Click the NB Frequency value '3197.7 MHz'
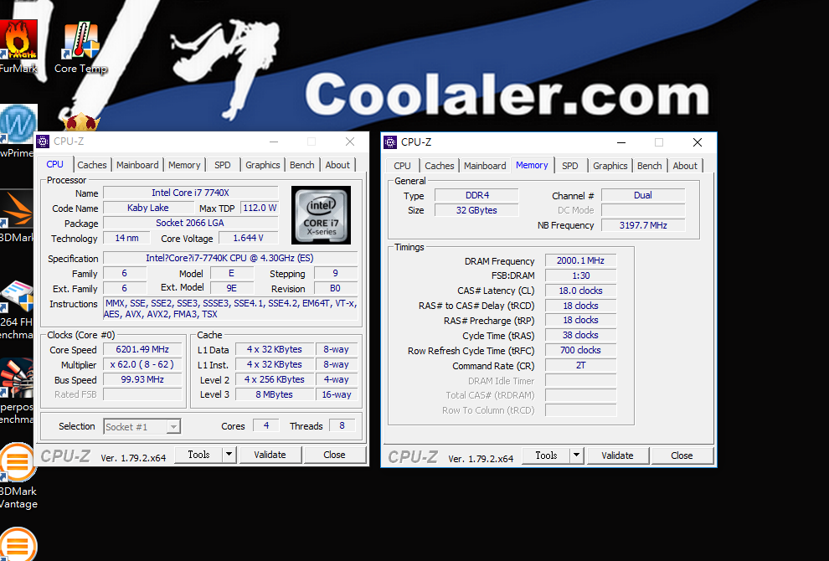Image resolution: width=829 pixels, height=561 pixels. [643, 225]
